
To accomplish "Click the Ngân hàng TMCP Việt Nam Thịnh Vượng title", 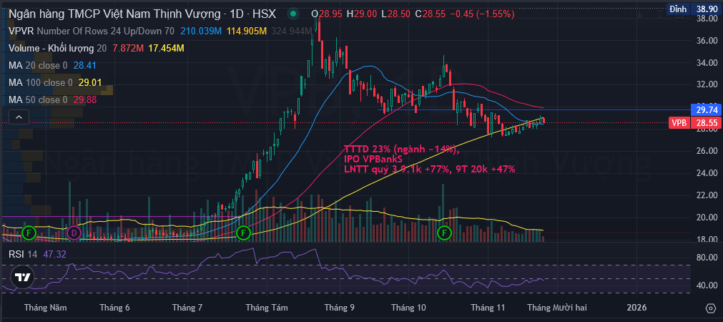I will point(114,14).
